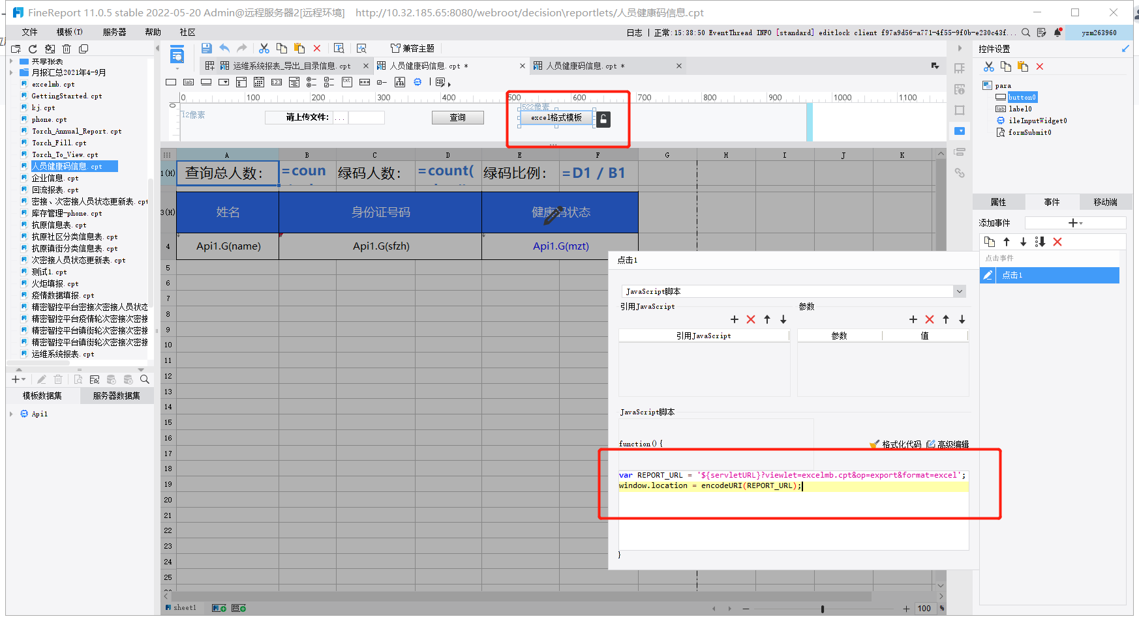The image size is (1139, 621).
Task: Click the trash icon in file panel
Action: pyautogui.click(x=67, y=49)
